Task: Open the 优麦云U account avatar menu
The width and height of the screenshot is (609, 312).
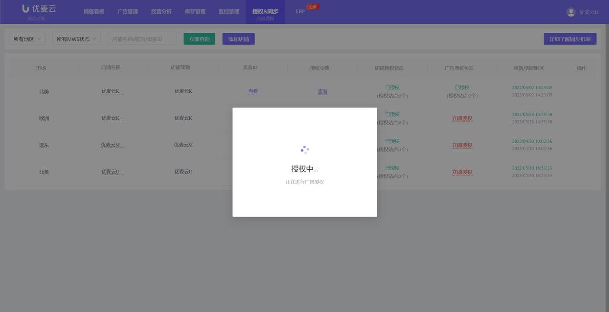Action: [x=571, y=12]
